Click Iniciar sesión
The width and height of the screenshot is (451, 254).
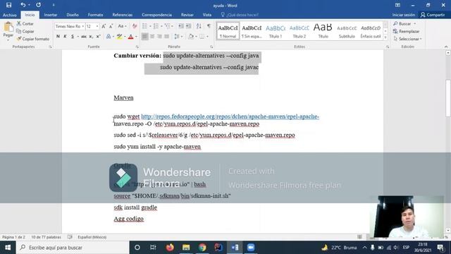[x=404, y=15]
